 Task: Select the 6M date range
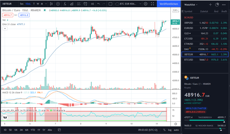27,130
